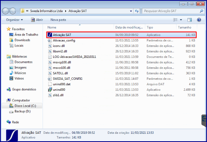
Task: Click the Favoritos star icon
Action: pyautogui.click(x=9, y=29)
